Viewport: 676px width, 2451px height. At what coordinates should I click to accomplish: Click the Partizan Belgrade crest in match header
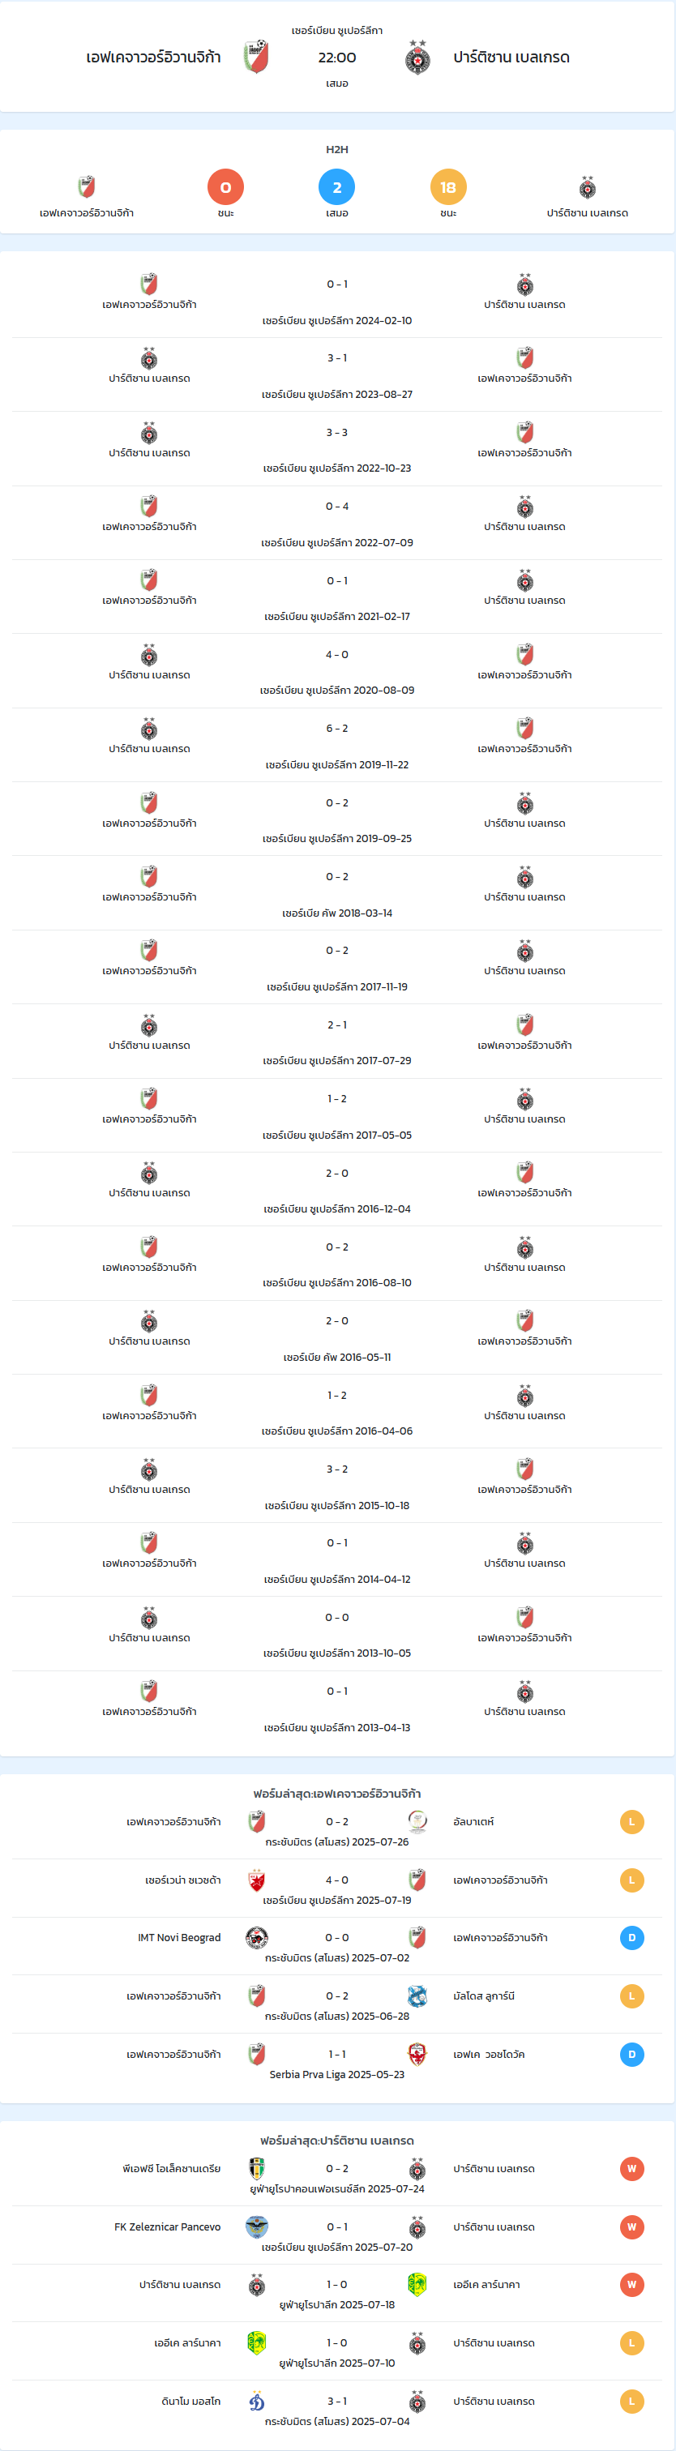[x=417, y=57]
